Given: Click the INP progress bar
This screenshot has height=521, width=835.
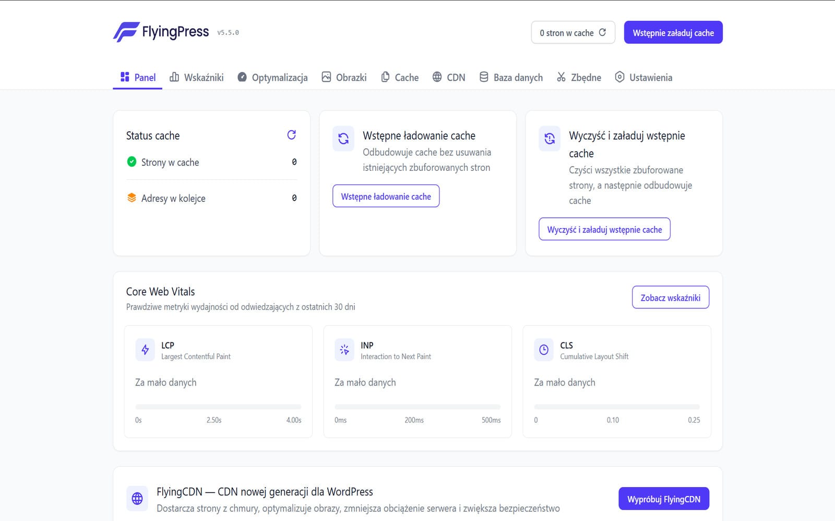Looking at the screenshot, I should point(417,407).
